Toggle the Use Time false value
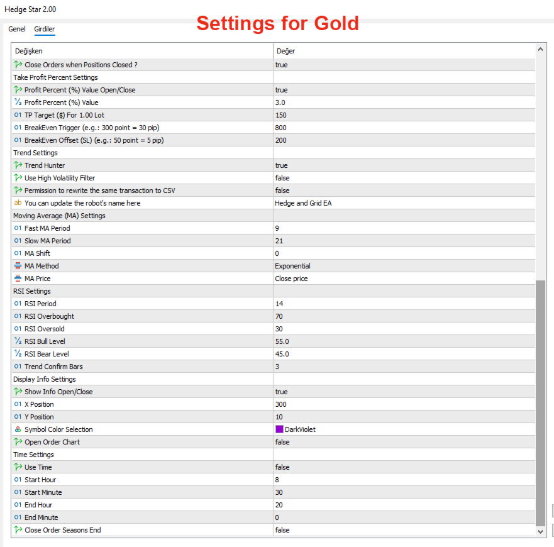Screen dimensions: 554x547 coord(282,467)
